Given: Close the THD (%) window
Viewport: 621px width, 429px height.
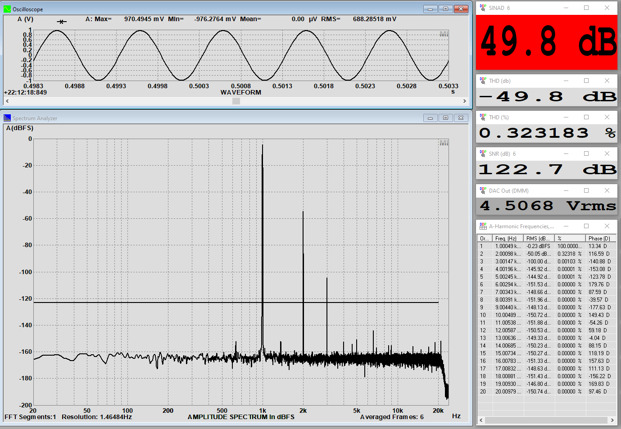Looking at the screenshot, I should (x=607, y=117).
